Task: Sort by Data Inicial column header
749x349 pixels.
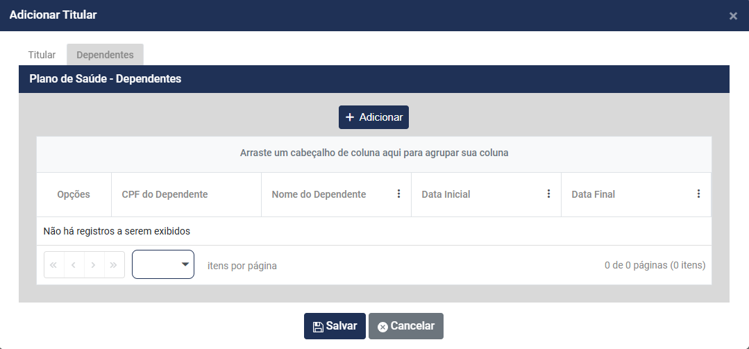Action: (x=446, y=194)
